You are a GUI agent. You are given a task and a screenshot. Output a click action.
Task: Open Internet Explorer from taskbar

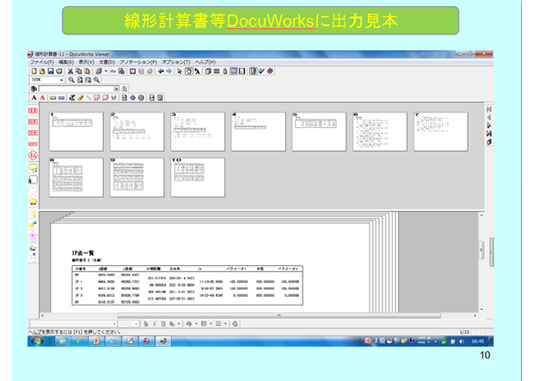(x=80, y=342)
